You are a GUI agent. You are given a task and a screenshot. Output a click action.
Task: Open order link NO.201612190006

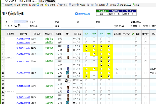tap(23, 39)
